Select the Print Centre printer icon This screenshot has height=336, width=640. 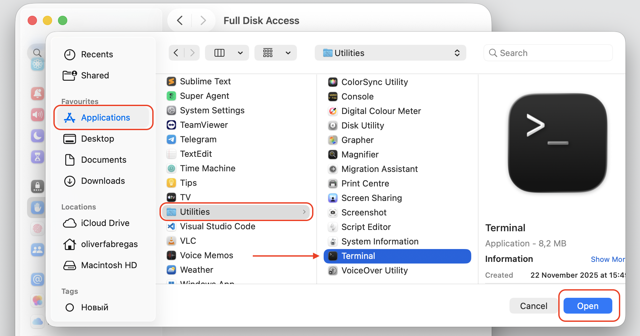pos(333,183)
